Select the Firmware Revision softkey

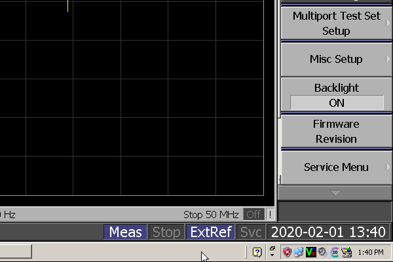(337, 132)
